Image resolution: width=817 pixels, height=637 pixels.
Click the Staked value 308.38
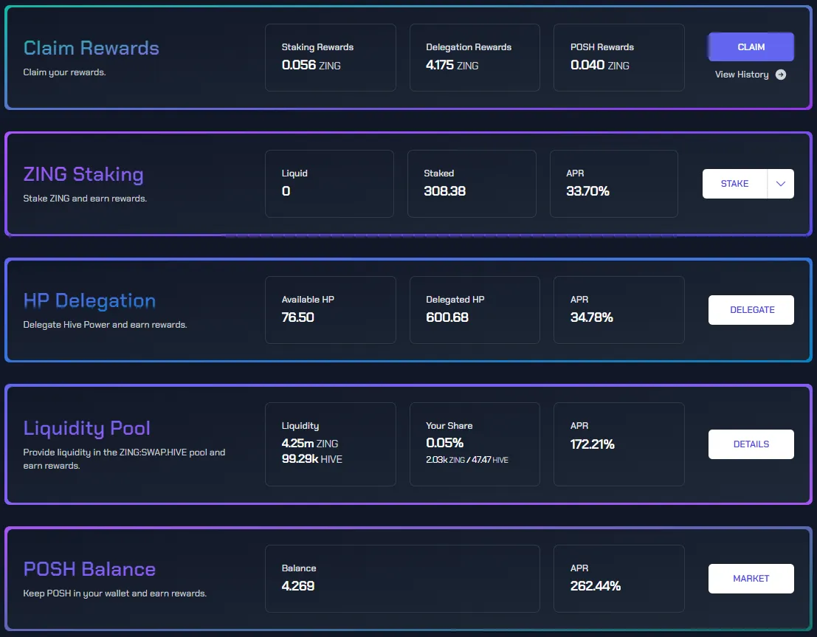click(x=444, y=191)
